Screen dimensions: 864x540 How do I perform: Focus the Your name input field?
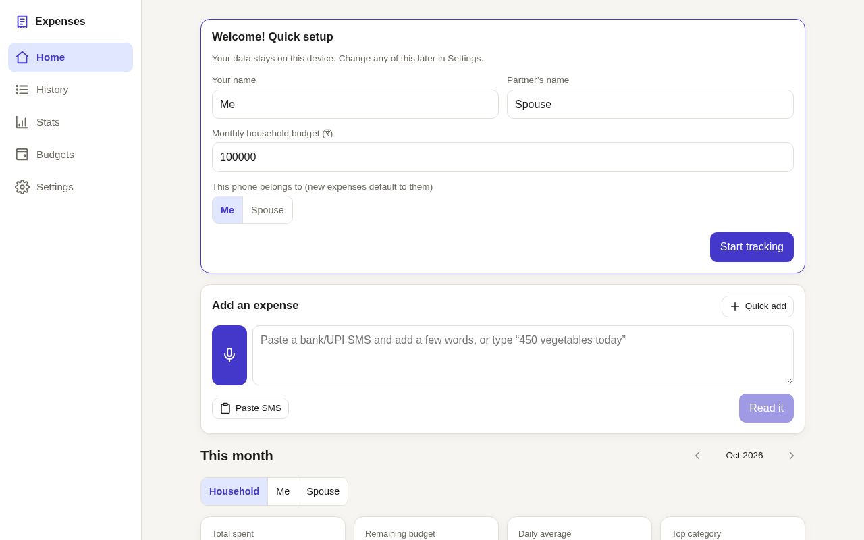(x=355, y=105)
